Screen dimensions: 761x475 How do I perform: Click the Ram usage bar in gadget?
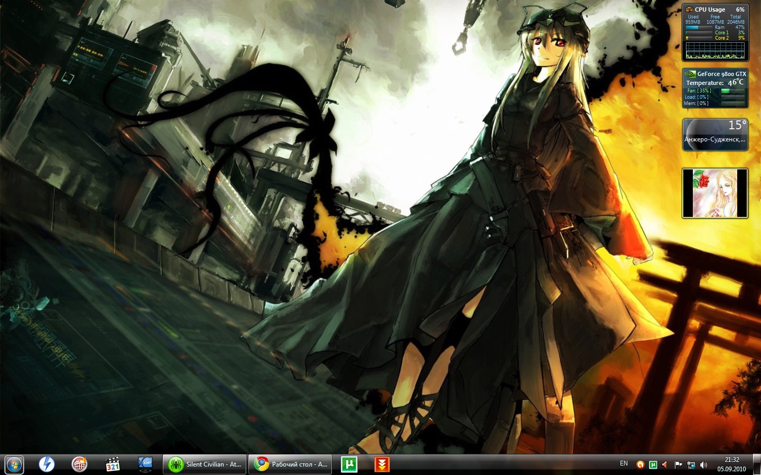tap(699, 27)
